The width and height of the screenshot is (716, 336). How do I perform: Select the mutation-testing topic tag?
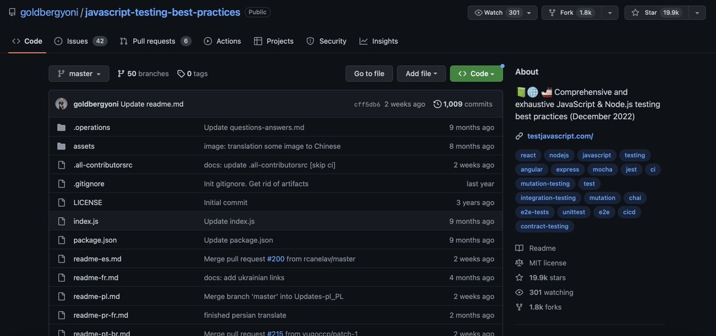545,184
